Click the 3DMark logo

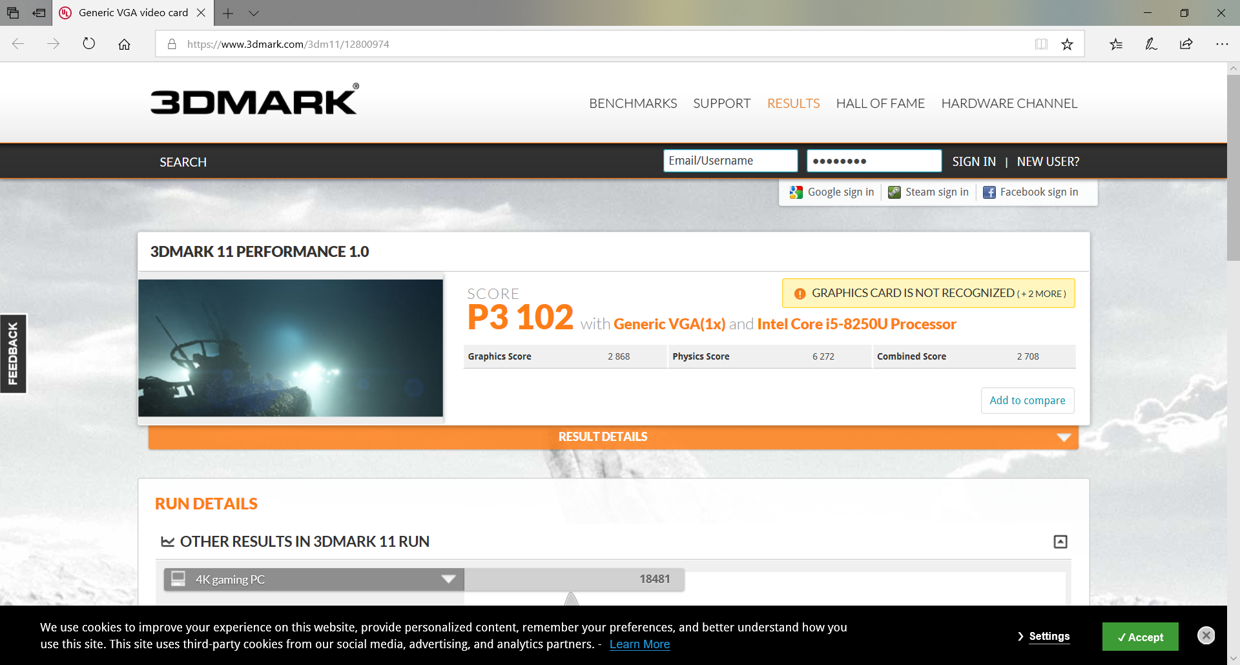pos(254,99)
